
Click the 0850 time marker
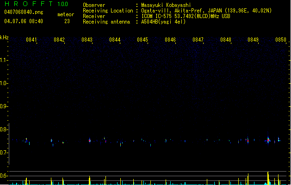click(x=281, y=40)
